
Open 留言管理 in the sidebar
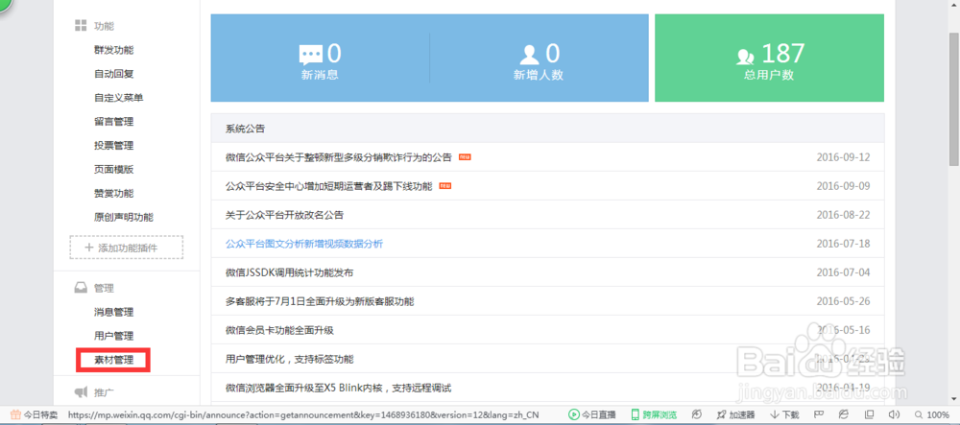(x=114, y=122)
